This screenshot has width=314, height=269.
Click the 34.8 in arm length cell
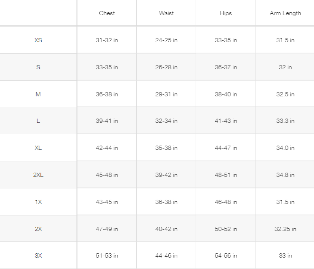tap(285, 175)
